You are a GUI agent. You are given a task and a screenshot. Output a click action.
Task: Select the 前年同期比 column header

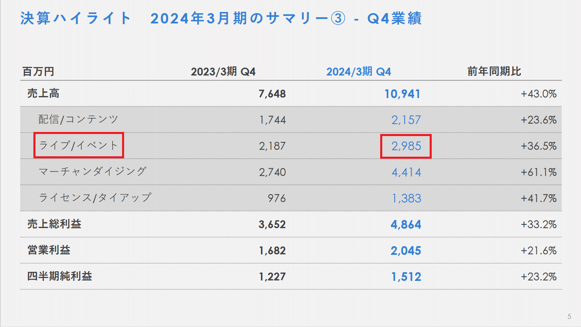(495, 70)
